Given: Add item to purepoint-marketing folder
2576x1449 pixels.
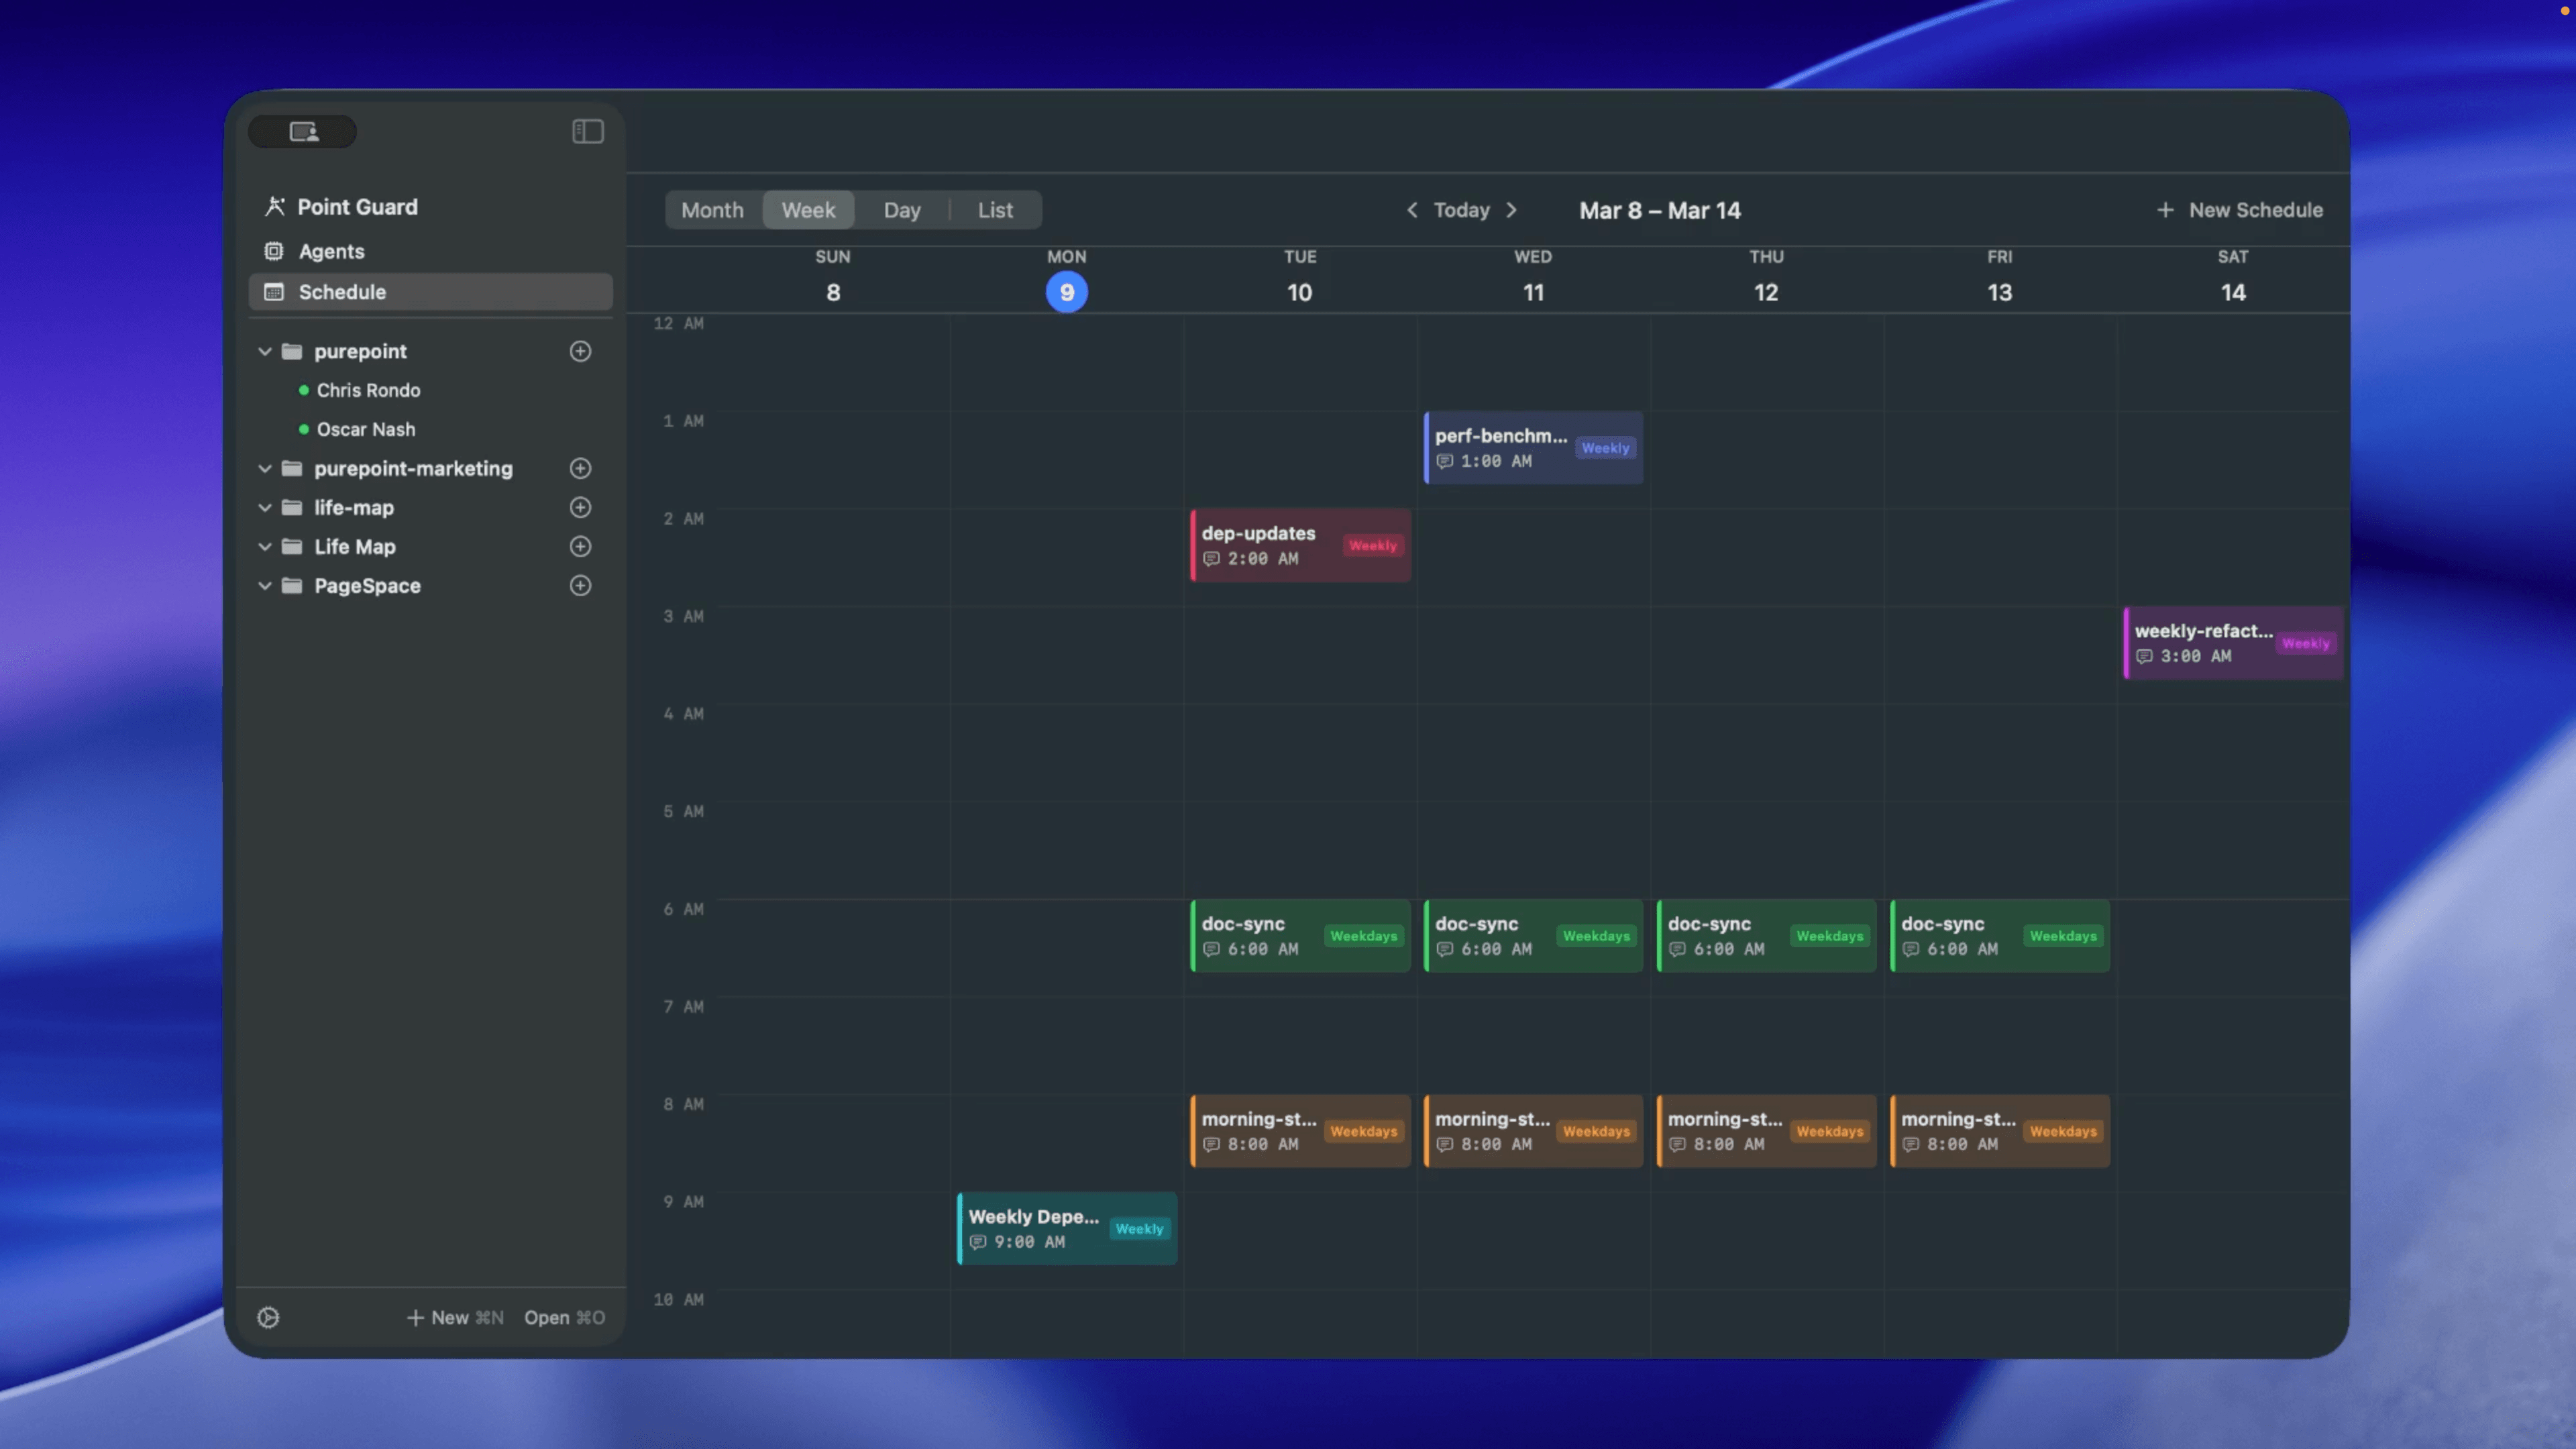Looking at the screenshot, I should point(580,468).
